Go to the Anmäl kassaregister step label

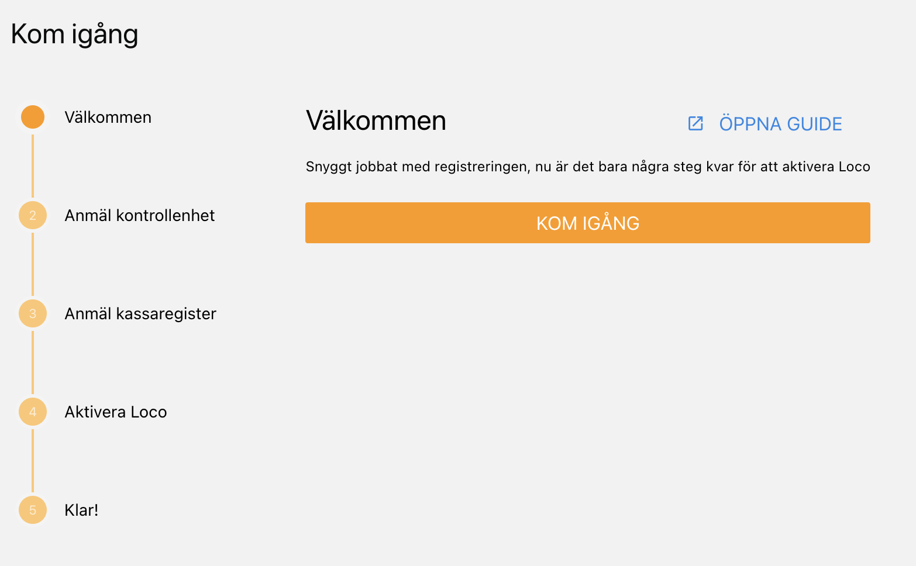[x=140, y=313]
